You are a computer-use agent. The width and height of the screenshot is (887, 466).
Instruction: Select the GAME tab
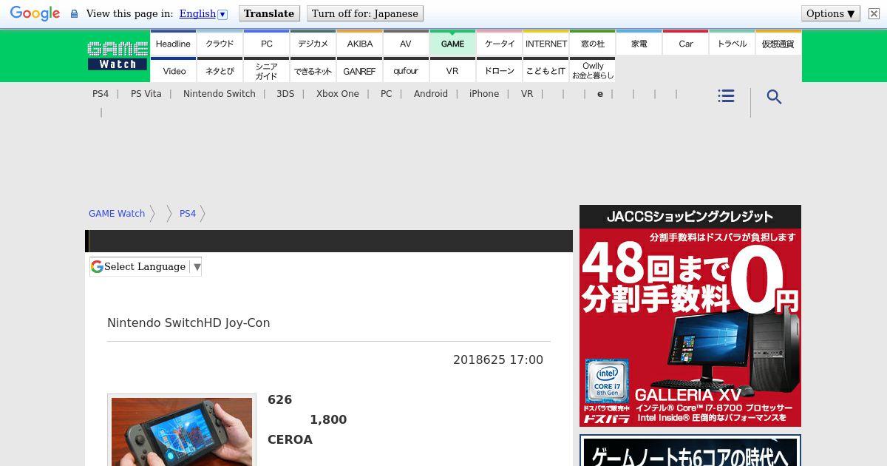[452, 44]
